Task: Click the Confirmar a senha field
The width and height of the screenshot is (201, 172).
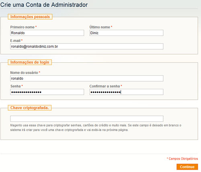Action: 126,92
